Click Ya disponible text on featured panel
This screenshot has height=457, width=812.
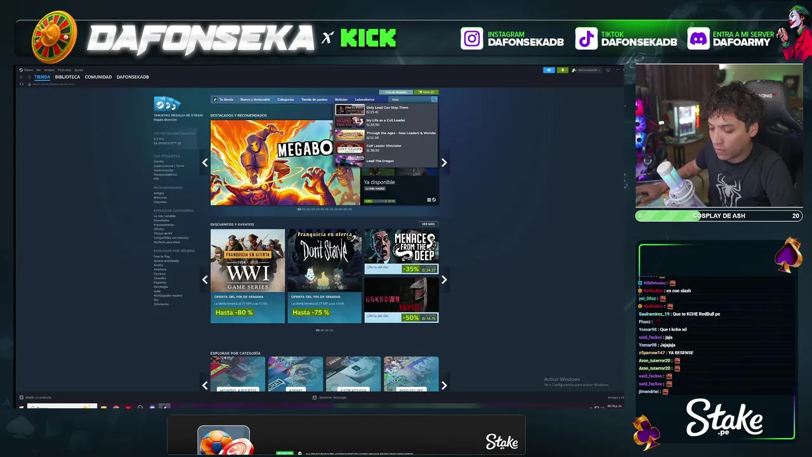[379, 182]
